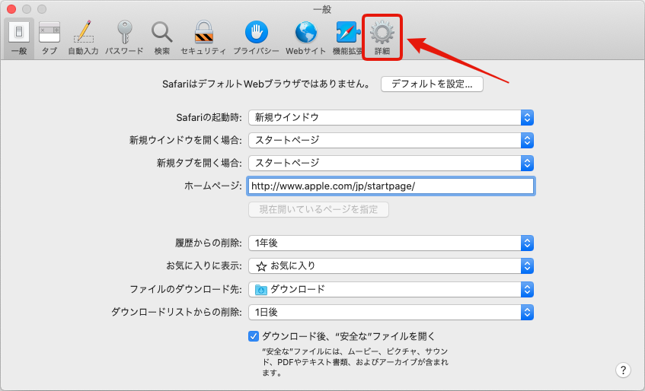Open the 詳細 gear icon pane
The height and width of the screenshot is (391, 645).
(x=382, y=38)
